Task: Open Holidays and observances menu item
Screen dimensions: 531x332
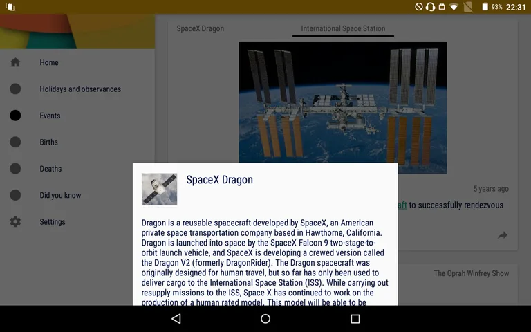Action: tap(80, 89)
